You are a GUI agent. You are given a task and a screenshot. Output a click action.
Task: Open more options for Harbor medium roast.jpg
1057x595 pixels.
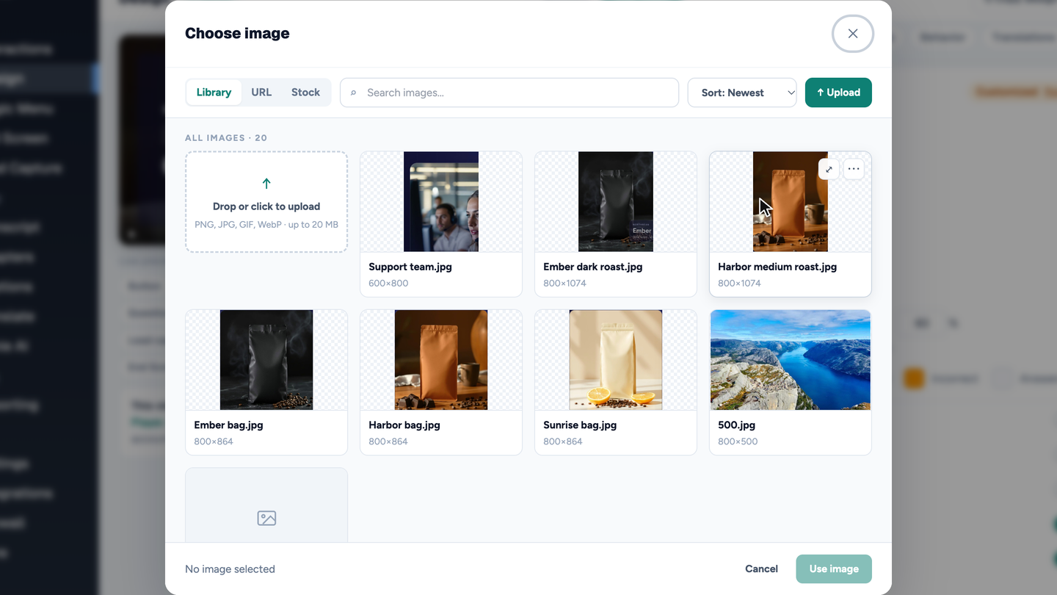tap(854, 169)
